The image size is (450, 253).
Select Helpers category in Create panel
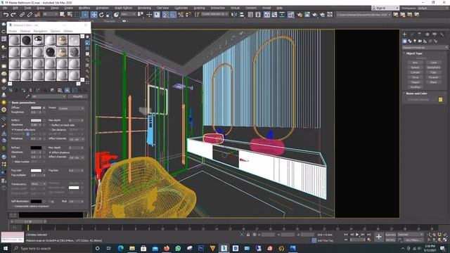[x=425, y=41]
